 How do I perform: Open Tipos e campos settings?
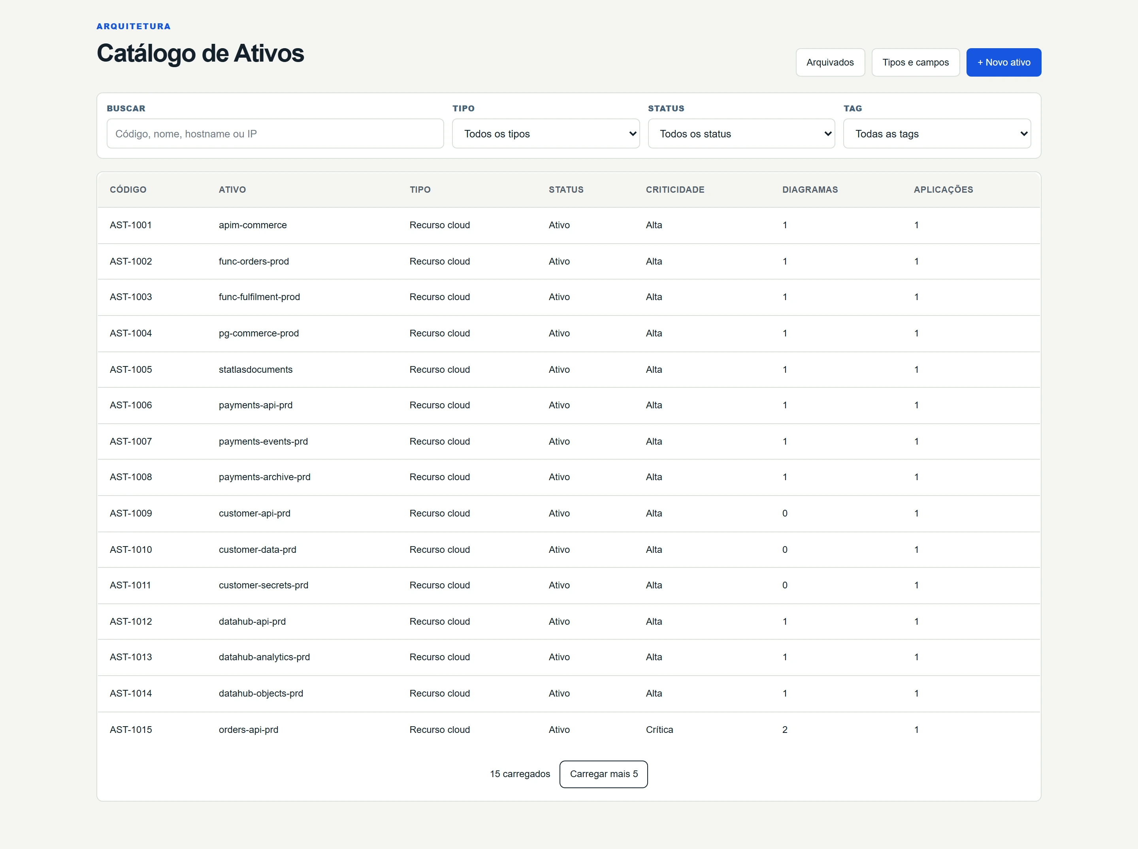tap(915, 62)
